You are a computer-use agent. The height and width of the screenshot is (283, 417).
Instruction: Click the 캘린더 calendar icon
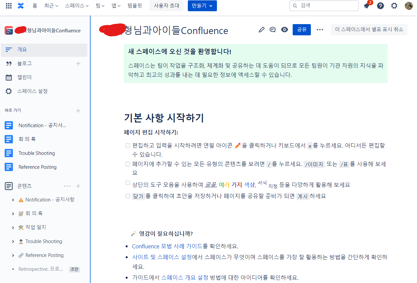(9, 77)
